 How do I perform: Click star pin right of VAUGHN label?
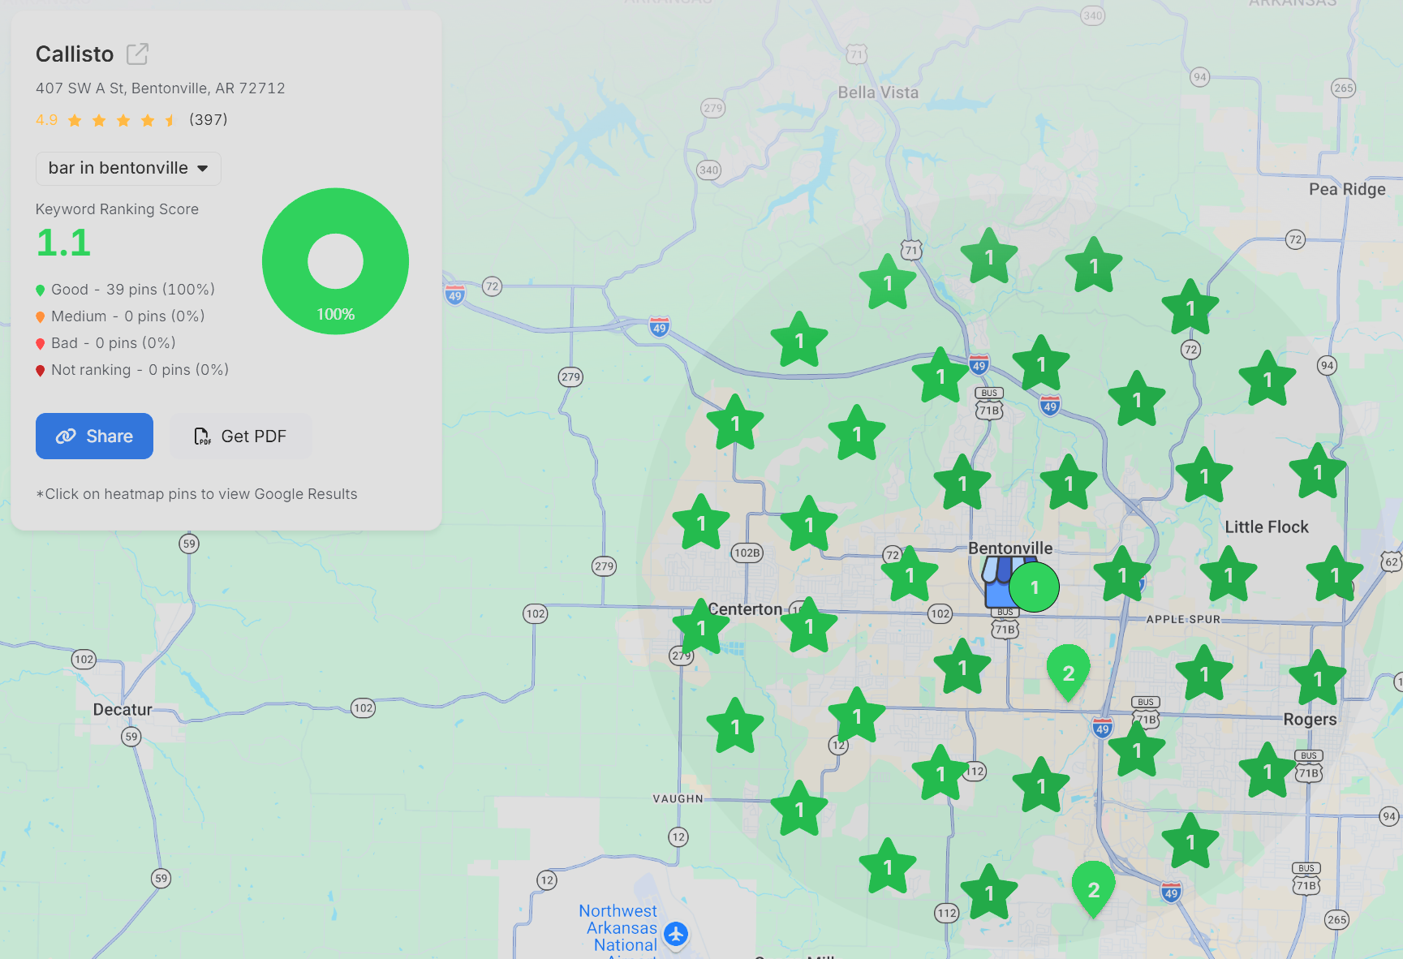(x=799, y=810)
